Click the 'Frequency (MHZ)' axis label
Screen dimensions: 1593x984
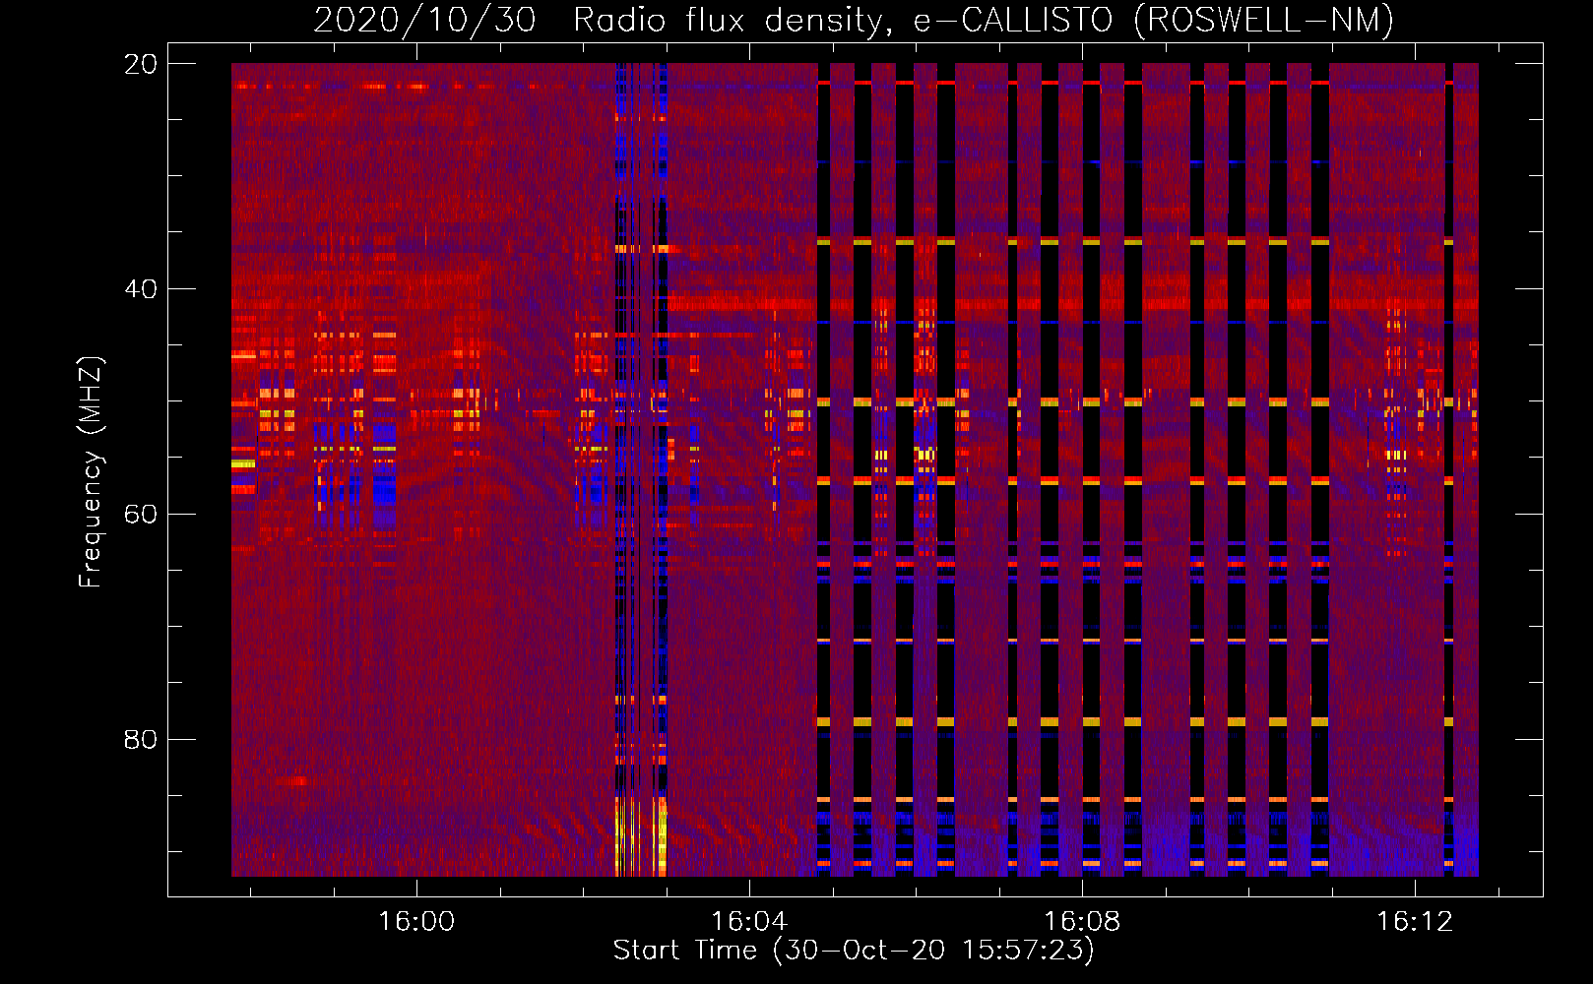(91, 472)
